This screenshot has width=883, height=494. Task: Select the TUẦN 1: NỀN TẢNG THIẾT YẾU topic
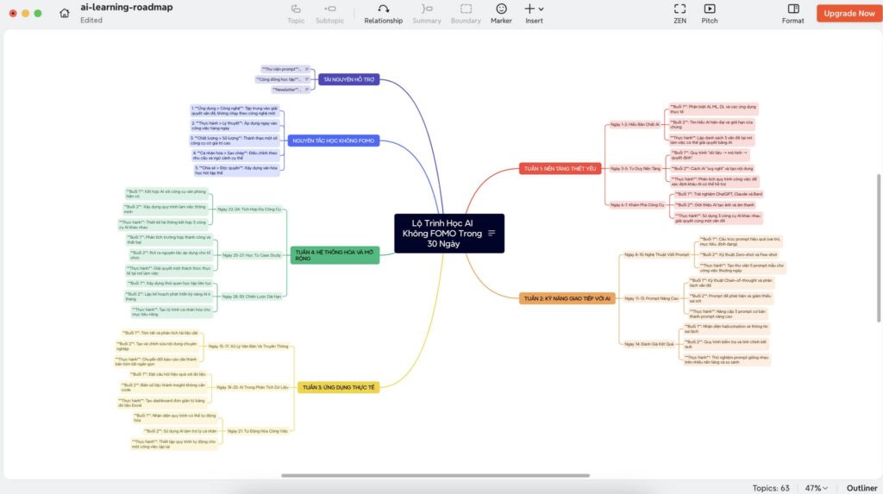(559, 169)
